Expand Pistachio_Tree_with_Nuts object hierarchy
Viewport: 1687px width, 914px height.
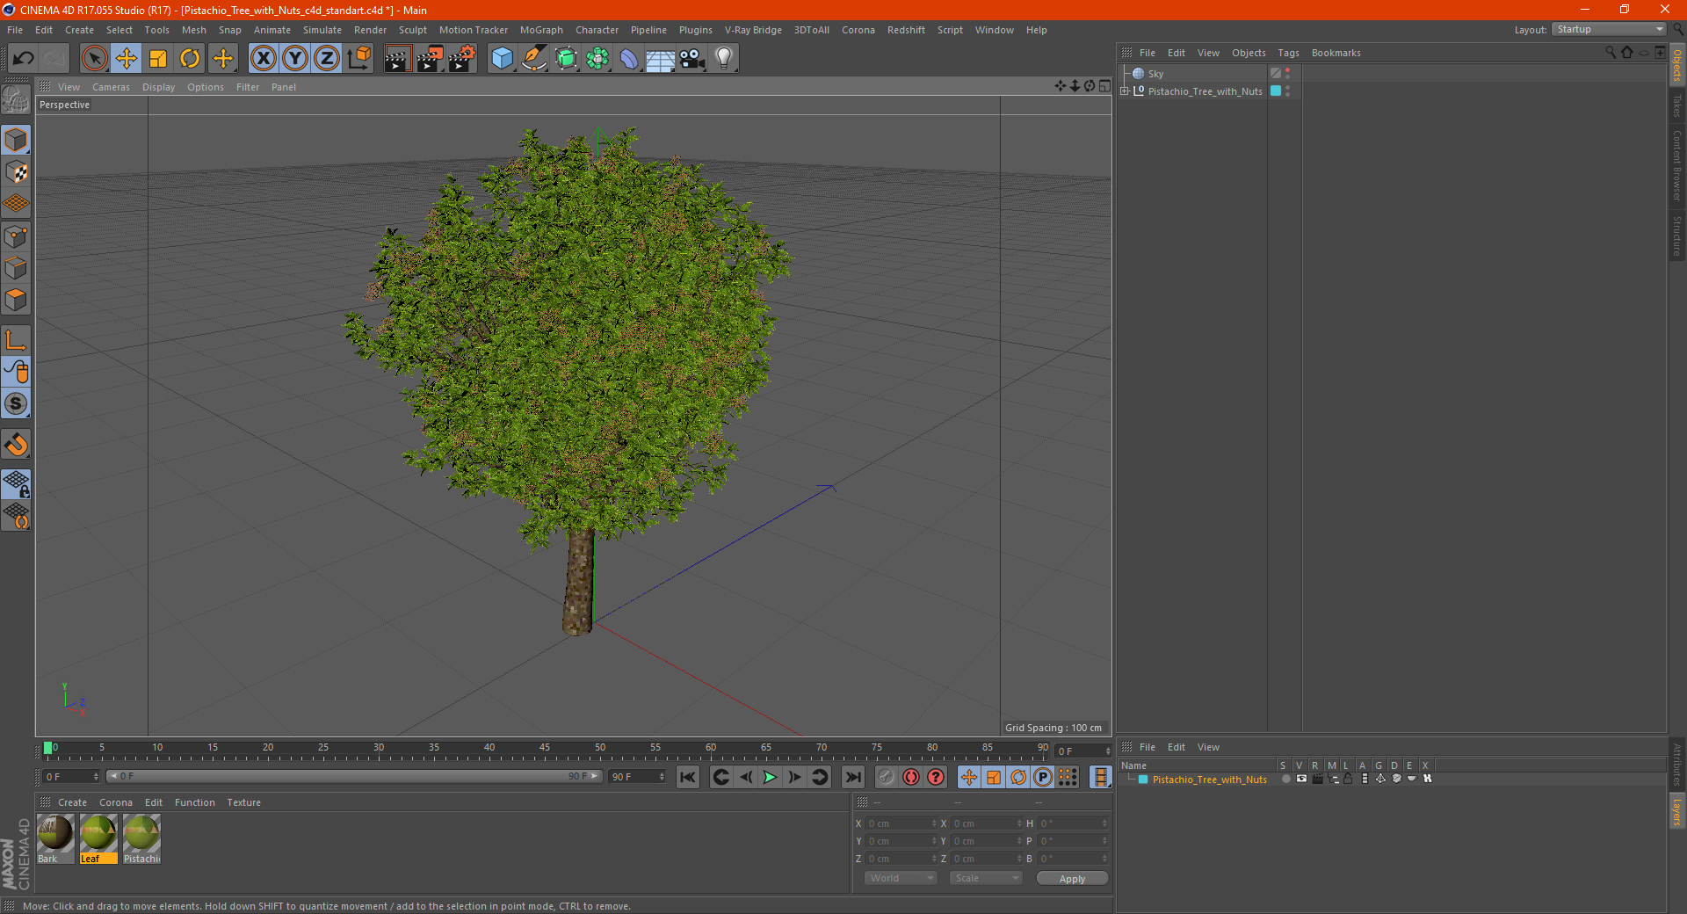tap(1125, 91)
